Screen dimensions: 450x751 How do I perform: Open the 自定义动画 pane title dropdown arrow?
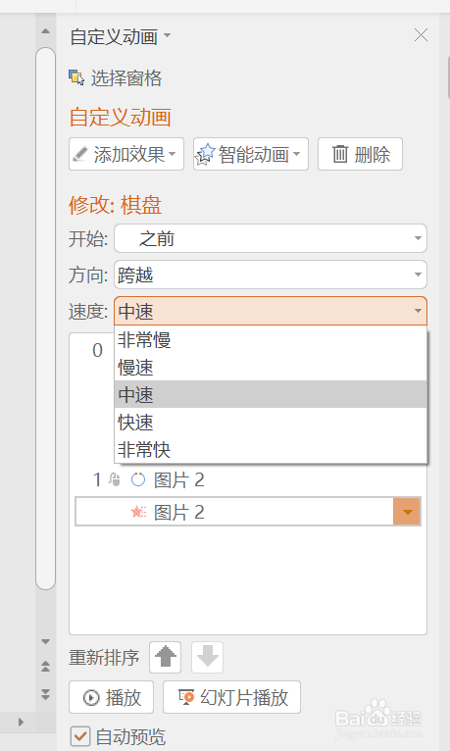pyautogui.click(x=167, y=35)
